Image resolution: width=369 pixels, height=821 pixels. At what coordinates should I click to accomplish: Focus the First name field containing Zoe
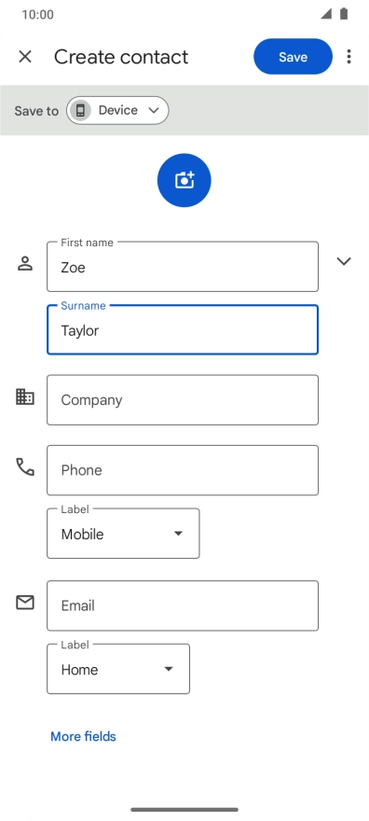[x=183, y=267]
